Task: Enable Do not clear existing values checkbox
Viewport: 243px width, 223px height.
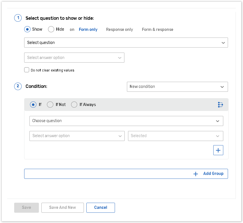Action: (27, 70)
